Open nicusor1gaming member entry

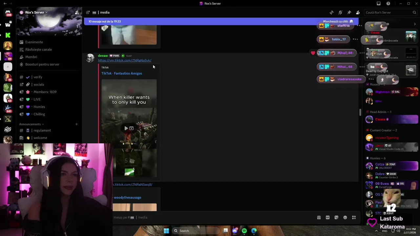pos(392,138)
